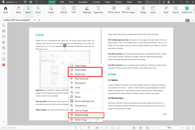Click the Start home icon
This screenshot has height=130, width=195.
[x=6, y=10]
